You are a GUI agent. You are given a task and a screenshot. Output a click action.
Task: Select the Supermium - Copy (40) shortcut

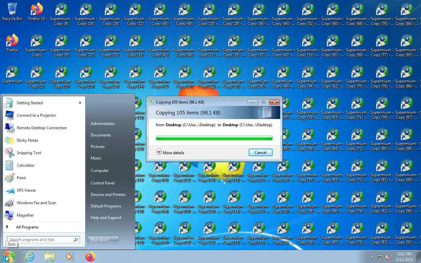tap(160, 14)
